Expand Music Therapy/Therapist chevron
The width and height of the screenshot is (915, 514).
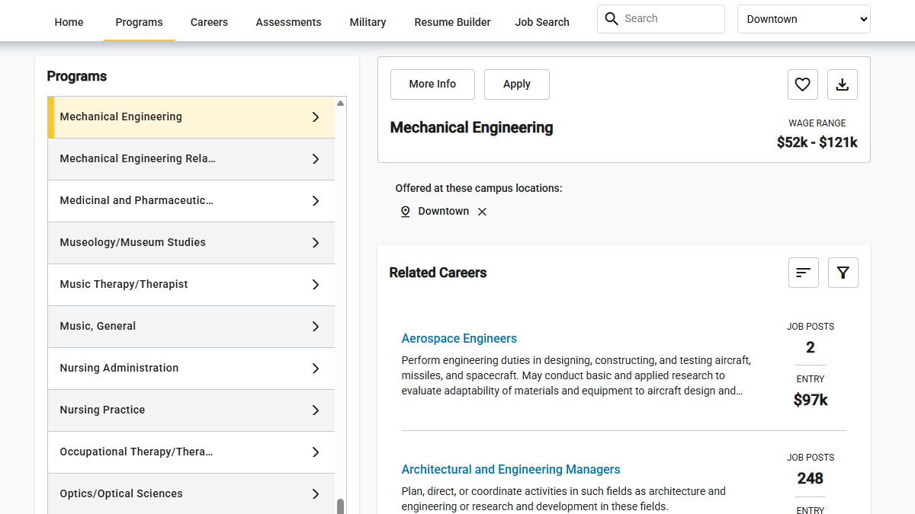[x=316, y=285]
